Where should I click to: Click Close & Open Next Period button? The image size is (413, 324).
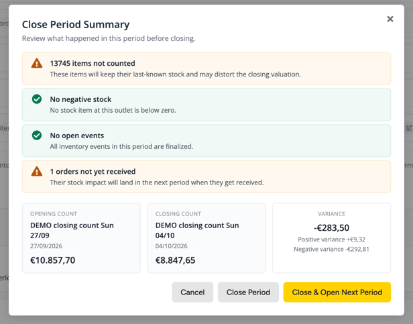pos(337,292)
